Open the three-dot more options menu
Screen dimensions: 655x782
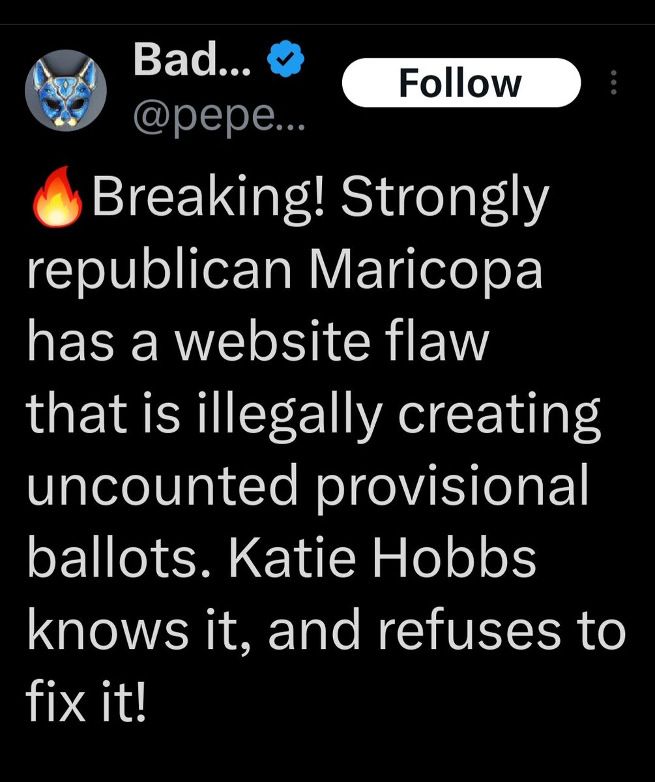[613, 83]
